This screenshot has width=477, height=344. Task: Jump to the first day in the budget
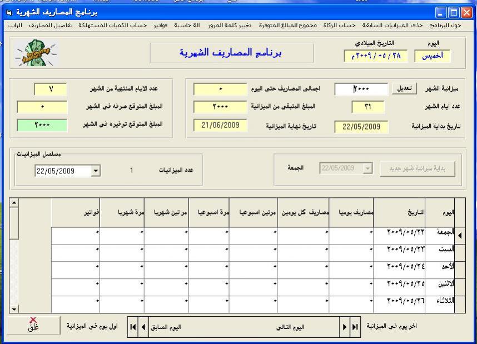pyautogui.click(x=133, y=327)
